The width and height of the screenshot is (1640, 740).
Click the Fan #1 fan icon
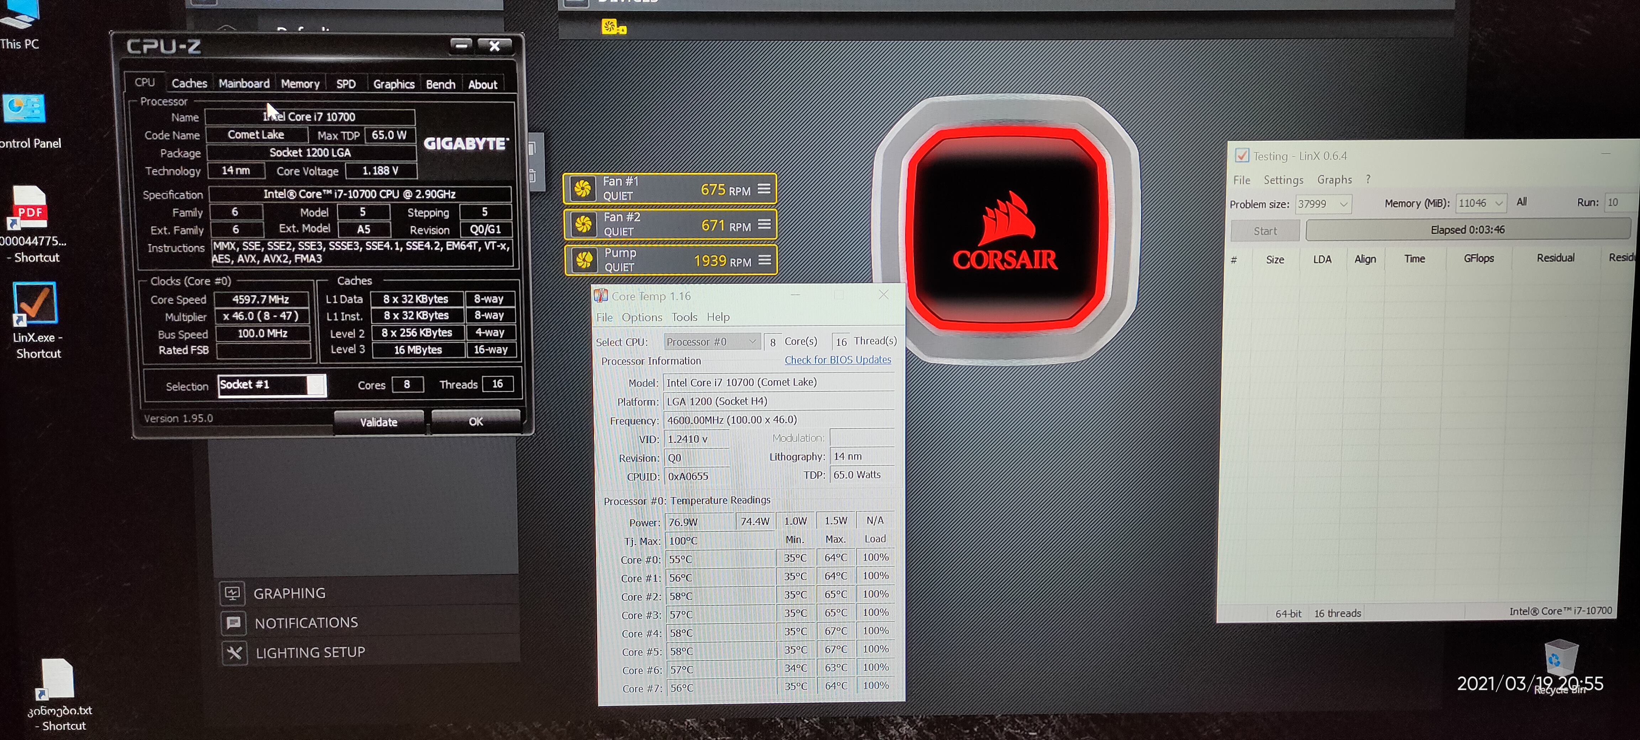pyautogui.click(x=582, y=189)
